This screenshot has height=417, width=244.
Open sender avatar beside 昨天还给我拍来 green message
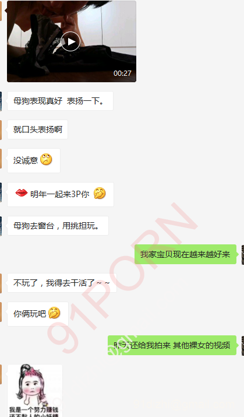point(242,345)
